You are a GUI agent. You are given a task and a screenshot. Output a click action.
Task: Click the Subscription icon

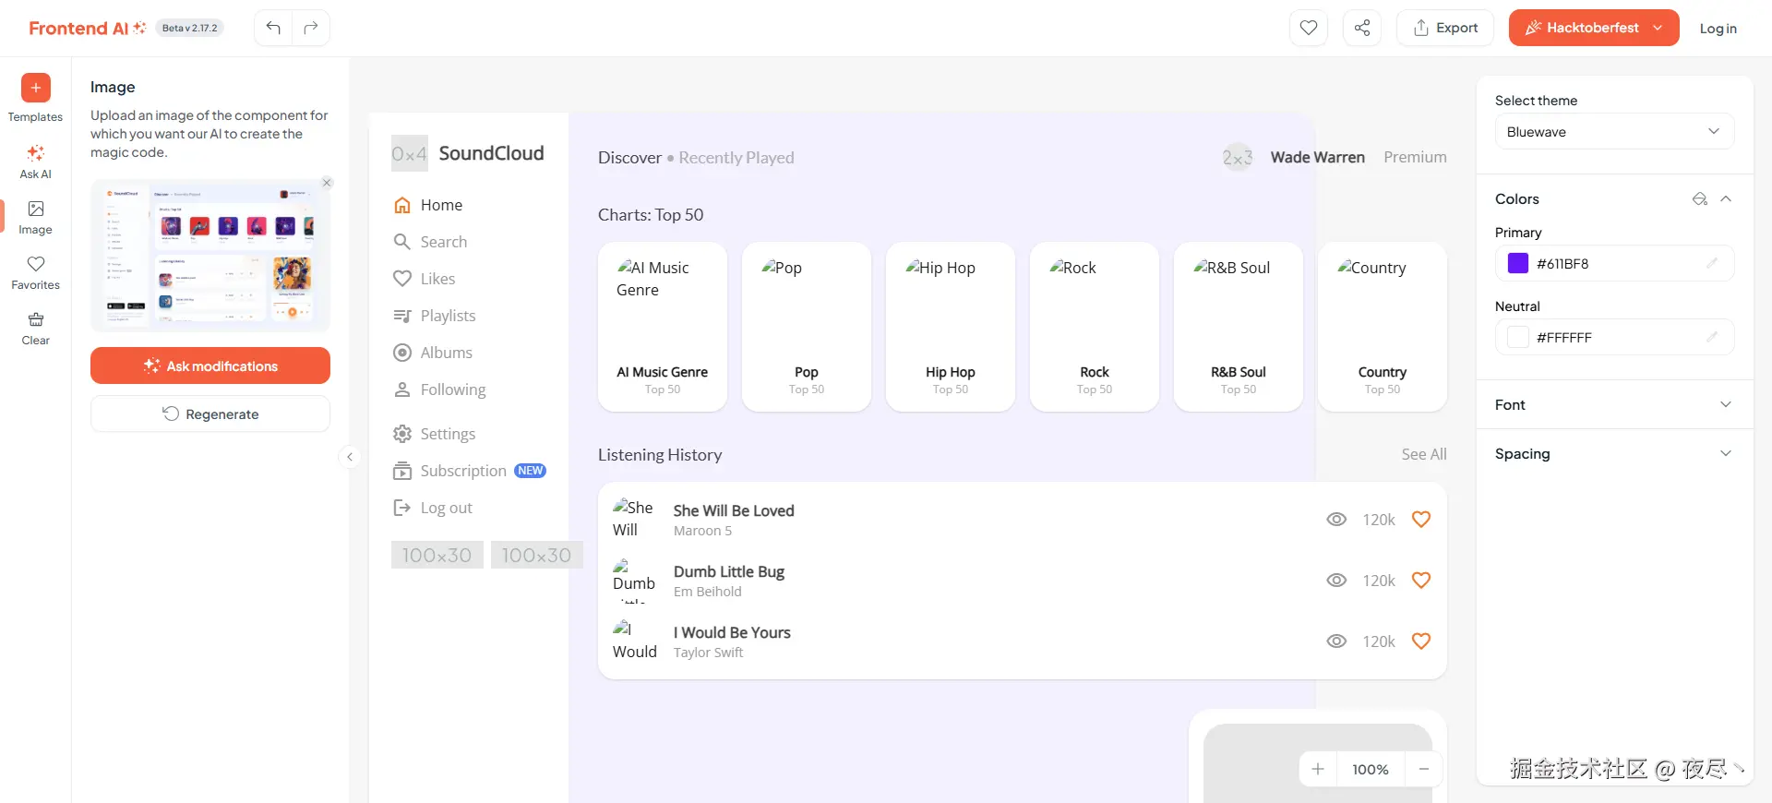[x=402, y=471]
